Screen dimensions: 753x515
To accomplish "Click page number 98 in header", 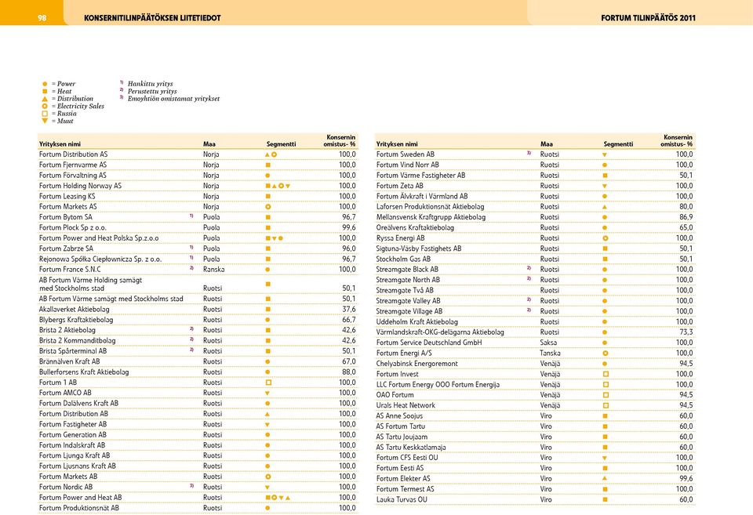I will coord(42,18).
